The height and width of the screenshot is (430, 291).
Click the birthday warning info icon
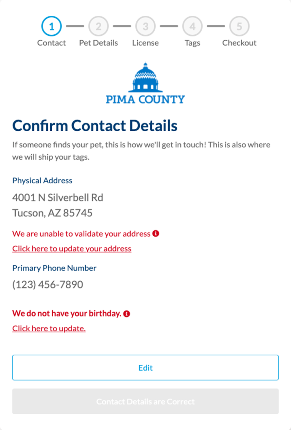127,313
